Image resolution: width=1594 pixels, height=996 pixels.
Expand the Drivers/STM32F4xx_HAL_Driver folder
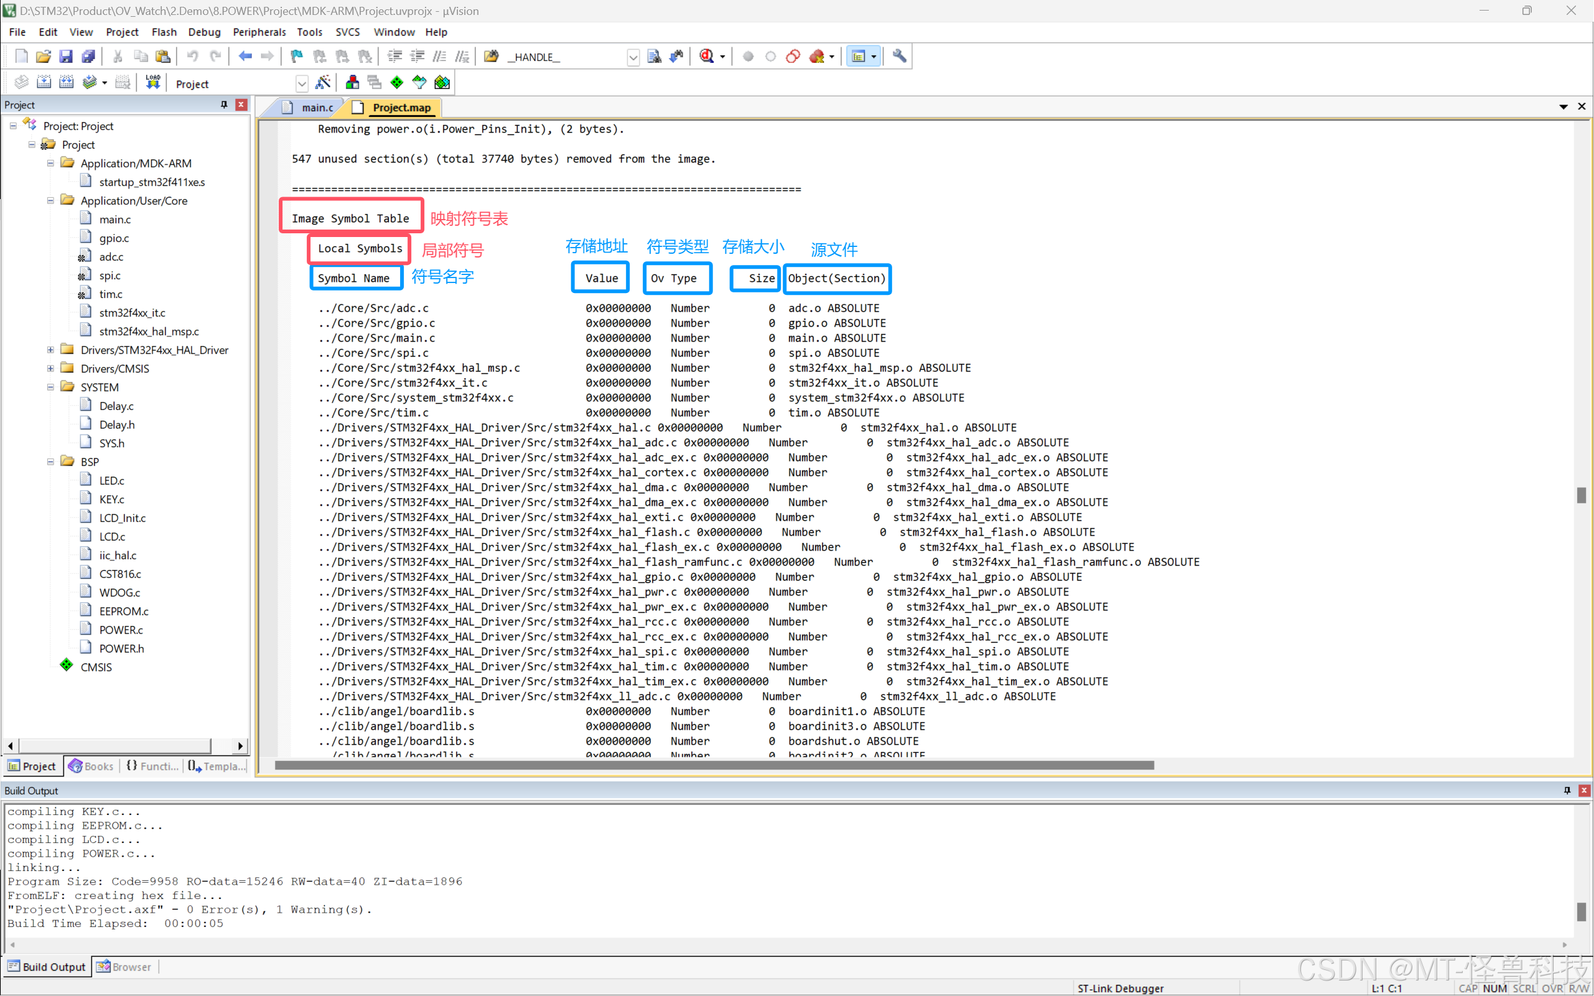tap(50, 350)
